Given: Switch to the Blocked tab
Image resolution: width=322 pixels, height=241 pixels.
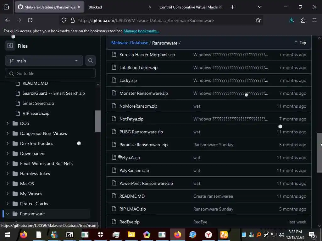Looking at the screenshot, I should click(x=119, y=7).
